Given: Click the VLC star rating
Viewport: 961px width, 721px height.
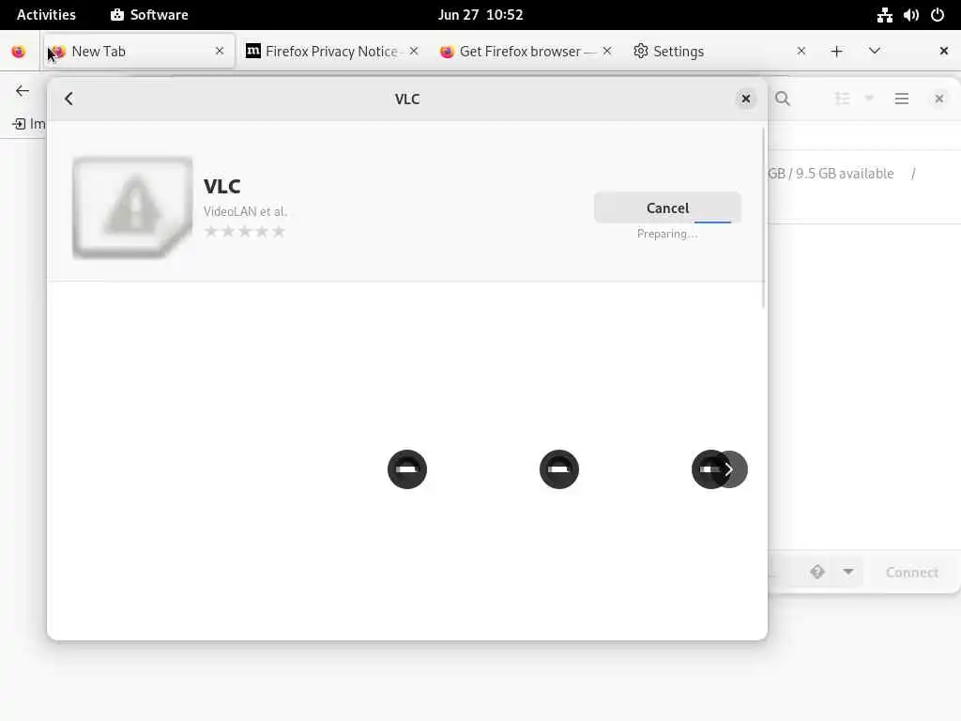Looking at the screenshot, I should [x=245, y=231].
